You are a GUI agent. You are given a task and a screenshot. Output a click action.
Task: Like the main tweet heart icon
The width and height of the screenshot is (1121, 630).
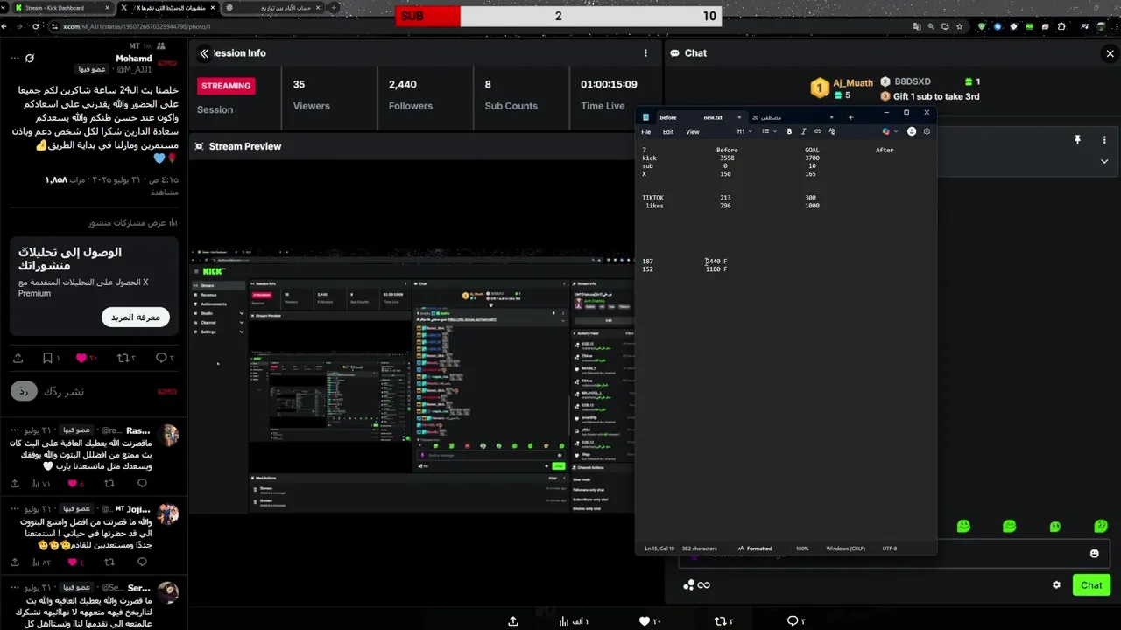click(81, 358)
